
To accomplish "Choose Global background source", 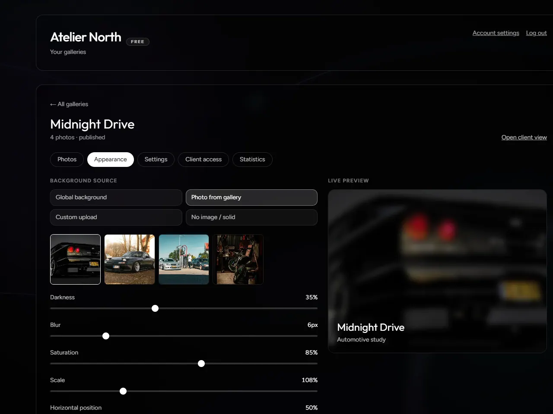I will tap(116, 197).
